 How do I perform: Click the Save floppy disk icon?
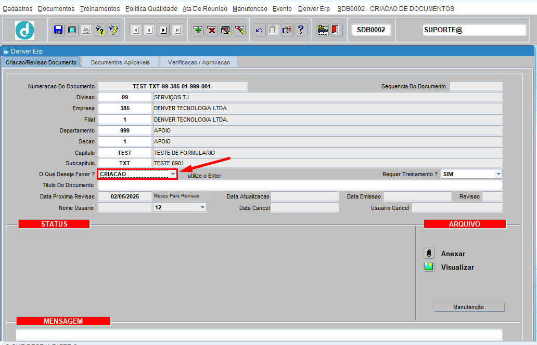click(58, 30)
